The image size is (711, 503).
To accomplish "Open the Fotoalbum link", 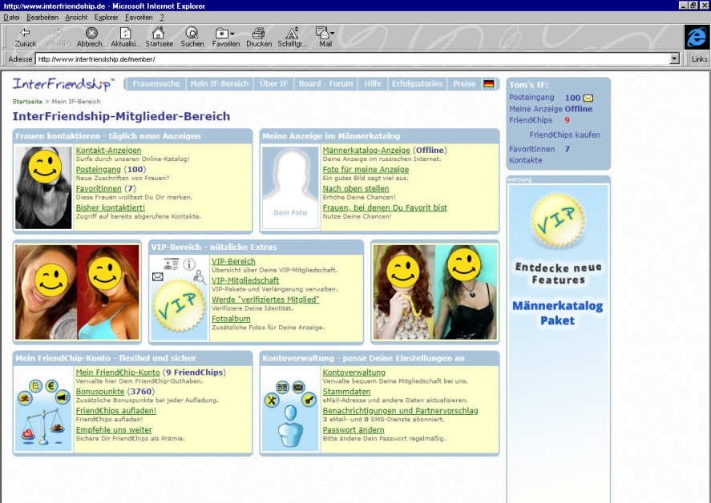I will click(x=231, y=318).
